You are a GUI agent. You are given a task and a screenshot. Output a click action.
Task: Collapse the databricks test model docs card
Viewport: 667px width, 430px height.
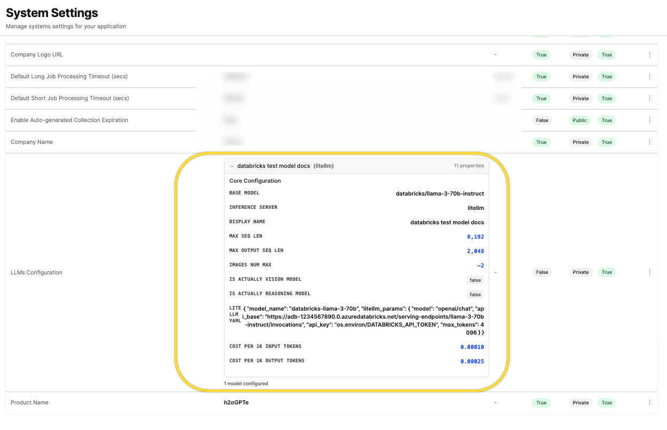pos(232,166)
